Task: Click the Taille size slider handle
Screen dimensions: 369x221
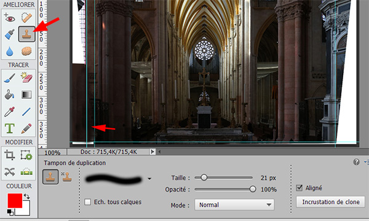Action: (x=204, y=177)
